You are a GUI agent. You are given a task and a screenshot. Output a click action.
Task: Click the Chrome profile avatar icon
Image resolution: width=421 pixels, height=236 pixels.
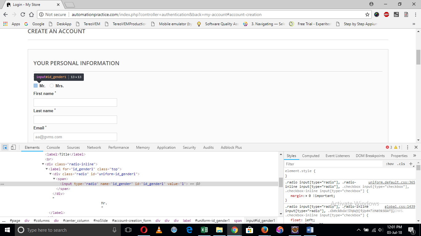pos(371,4)
